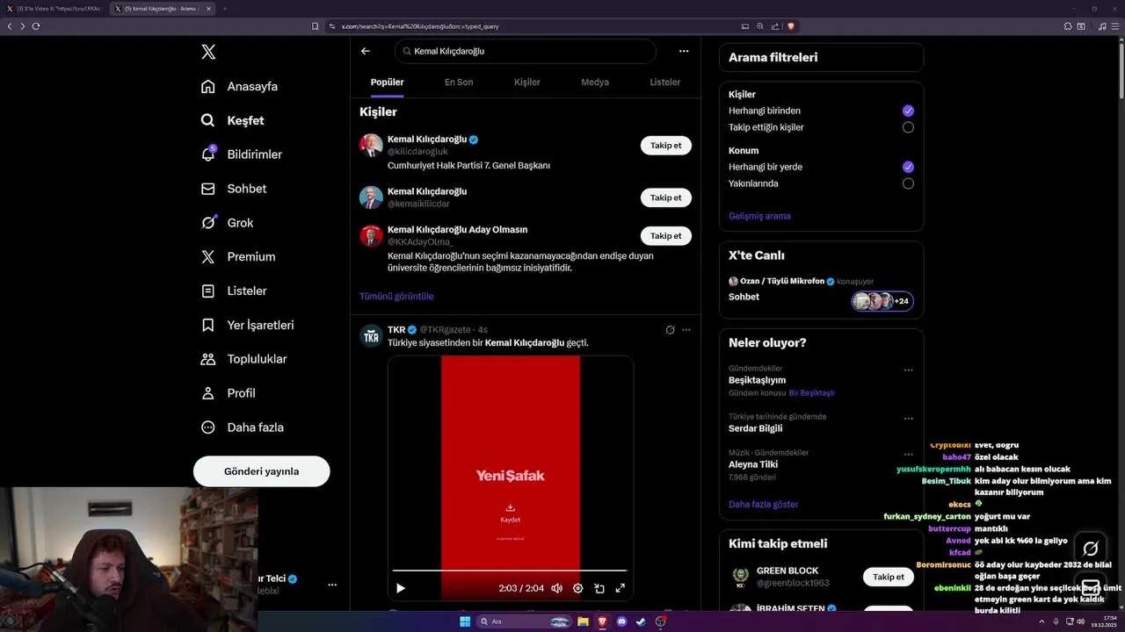This screenshot has height=632, width=1125.
Task: Click the Tümünü görüntüle link
Action: pos(396,297)
